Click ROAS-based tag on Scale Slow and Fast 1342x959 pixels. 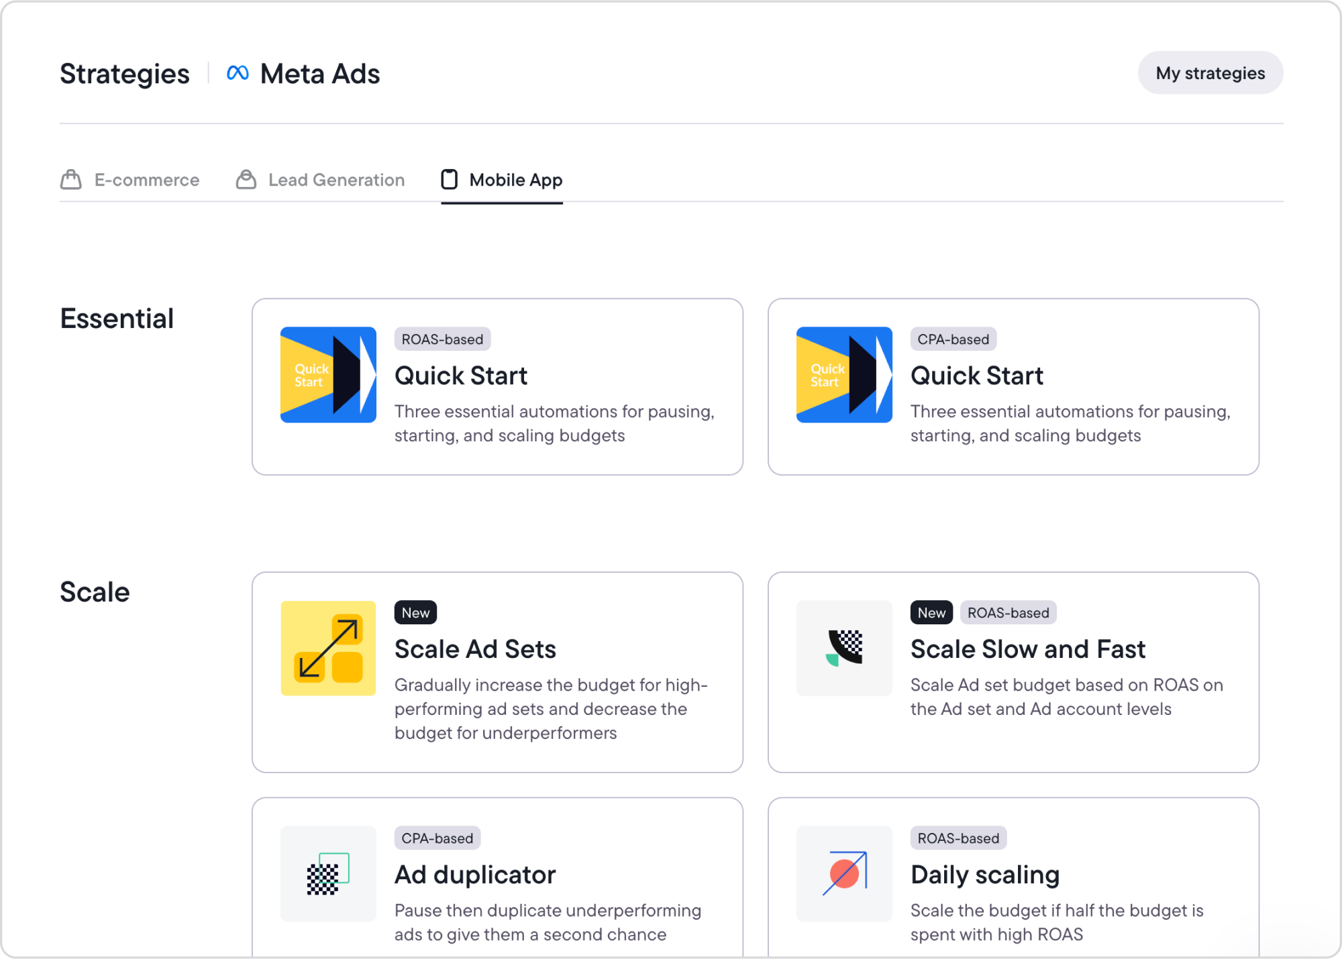tap(1009, 613)
